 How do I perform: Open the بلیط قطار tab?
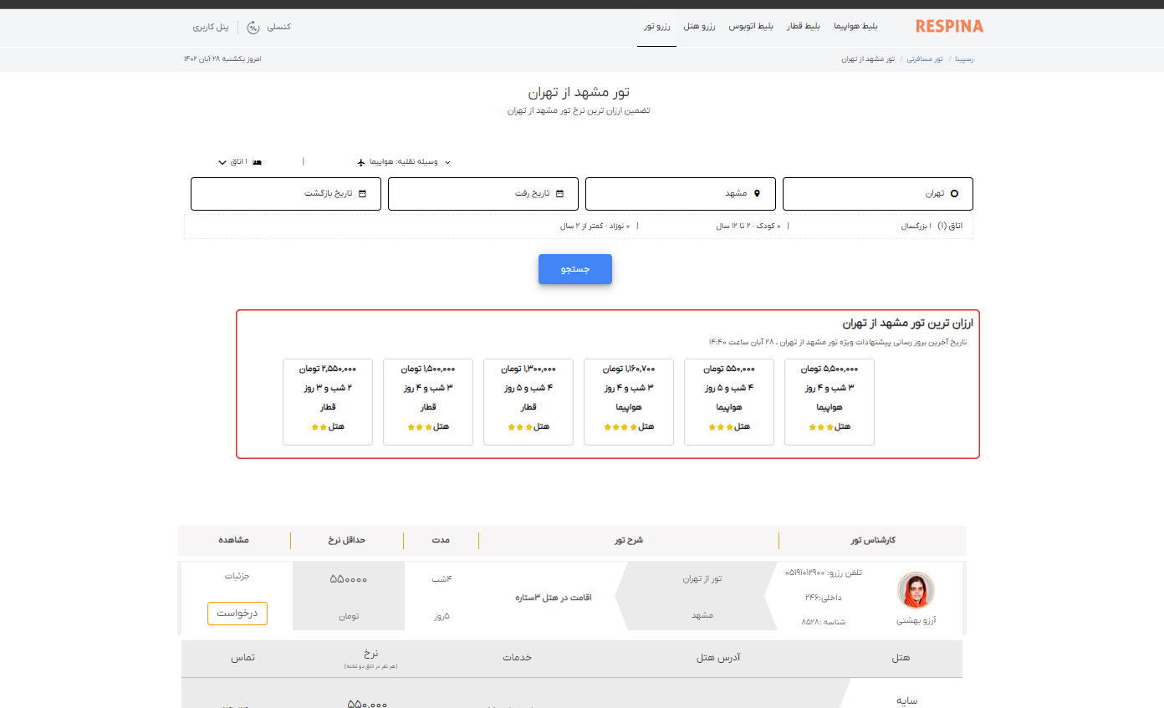tap(803, 26)
